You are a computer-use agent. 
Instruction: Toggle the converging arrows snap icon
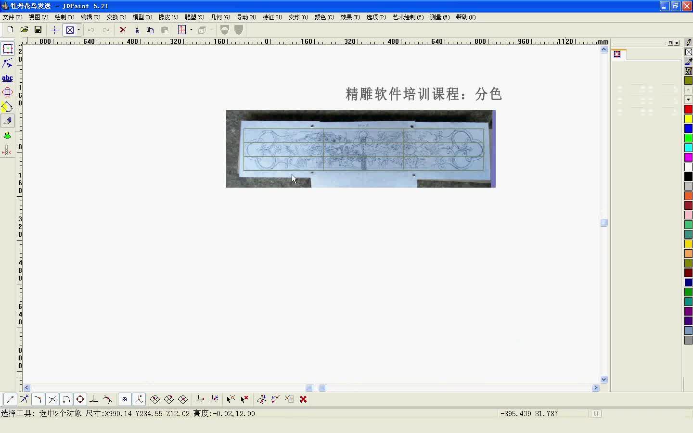[x=24, y=399]
